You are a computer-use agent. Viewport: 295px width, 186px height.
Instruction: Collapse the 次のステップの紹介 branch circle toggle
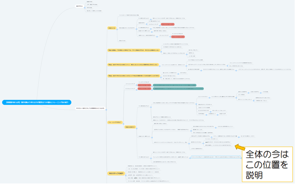126,173
